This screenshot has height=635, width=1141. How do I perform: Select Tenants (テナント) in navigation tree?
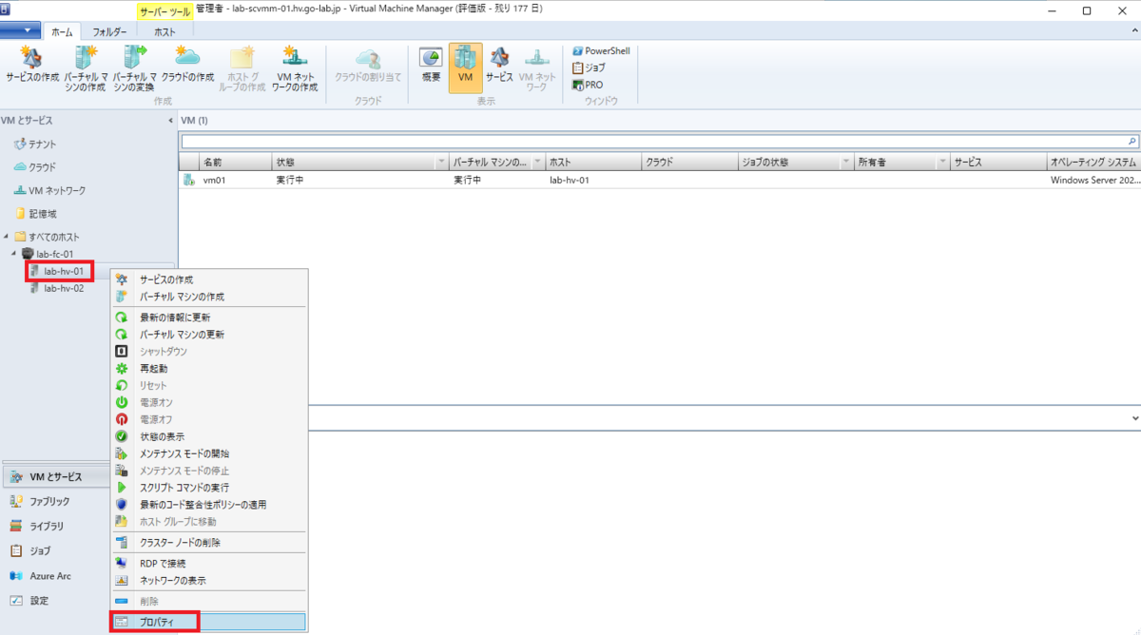35,144
